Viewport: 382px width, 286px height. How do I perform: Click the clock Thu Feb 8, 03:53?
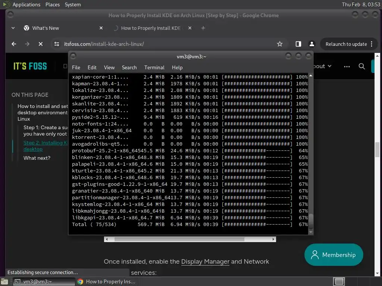click(361, 4)
